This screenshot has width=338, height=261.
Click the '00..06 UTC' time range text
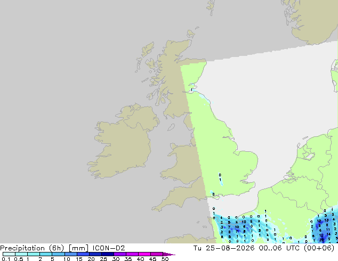tap(279, 248)
